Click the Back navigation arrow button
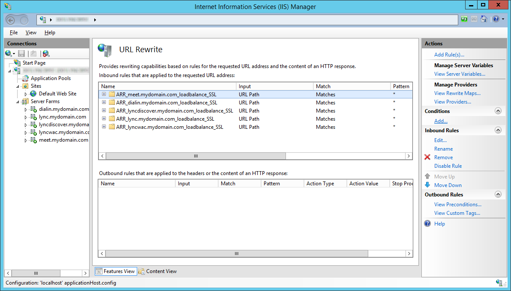The image size is (511, 291). coord(11,20)
